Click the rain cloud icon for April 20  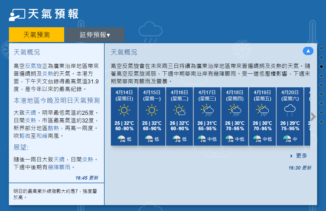290,110
